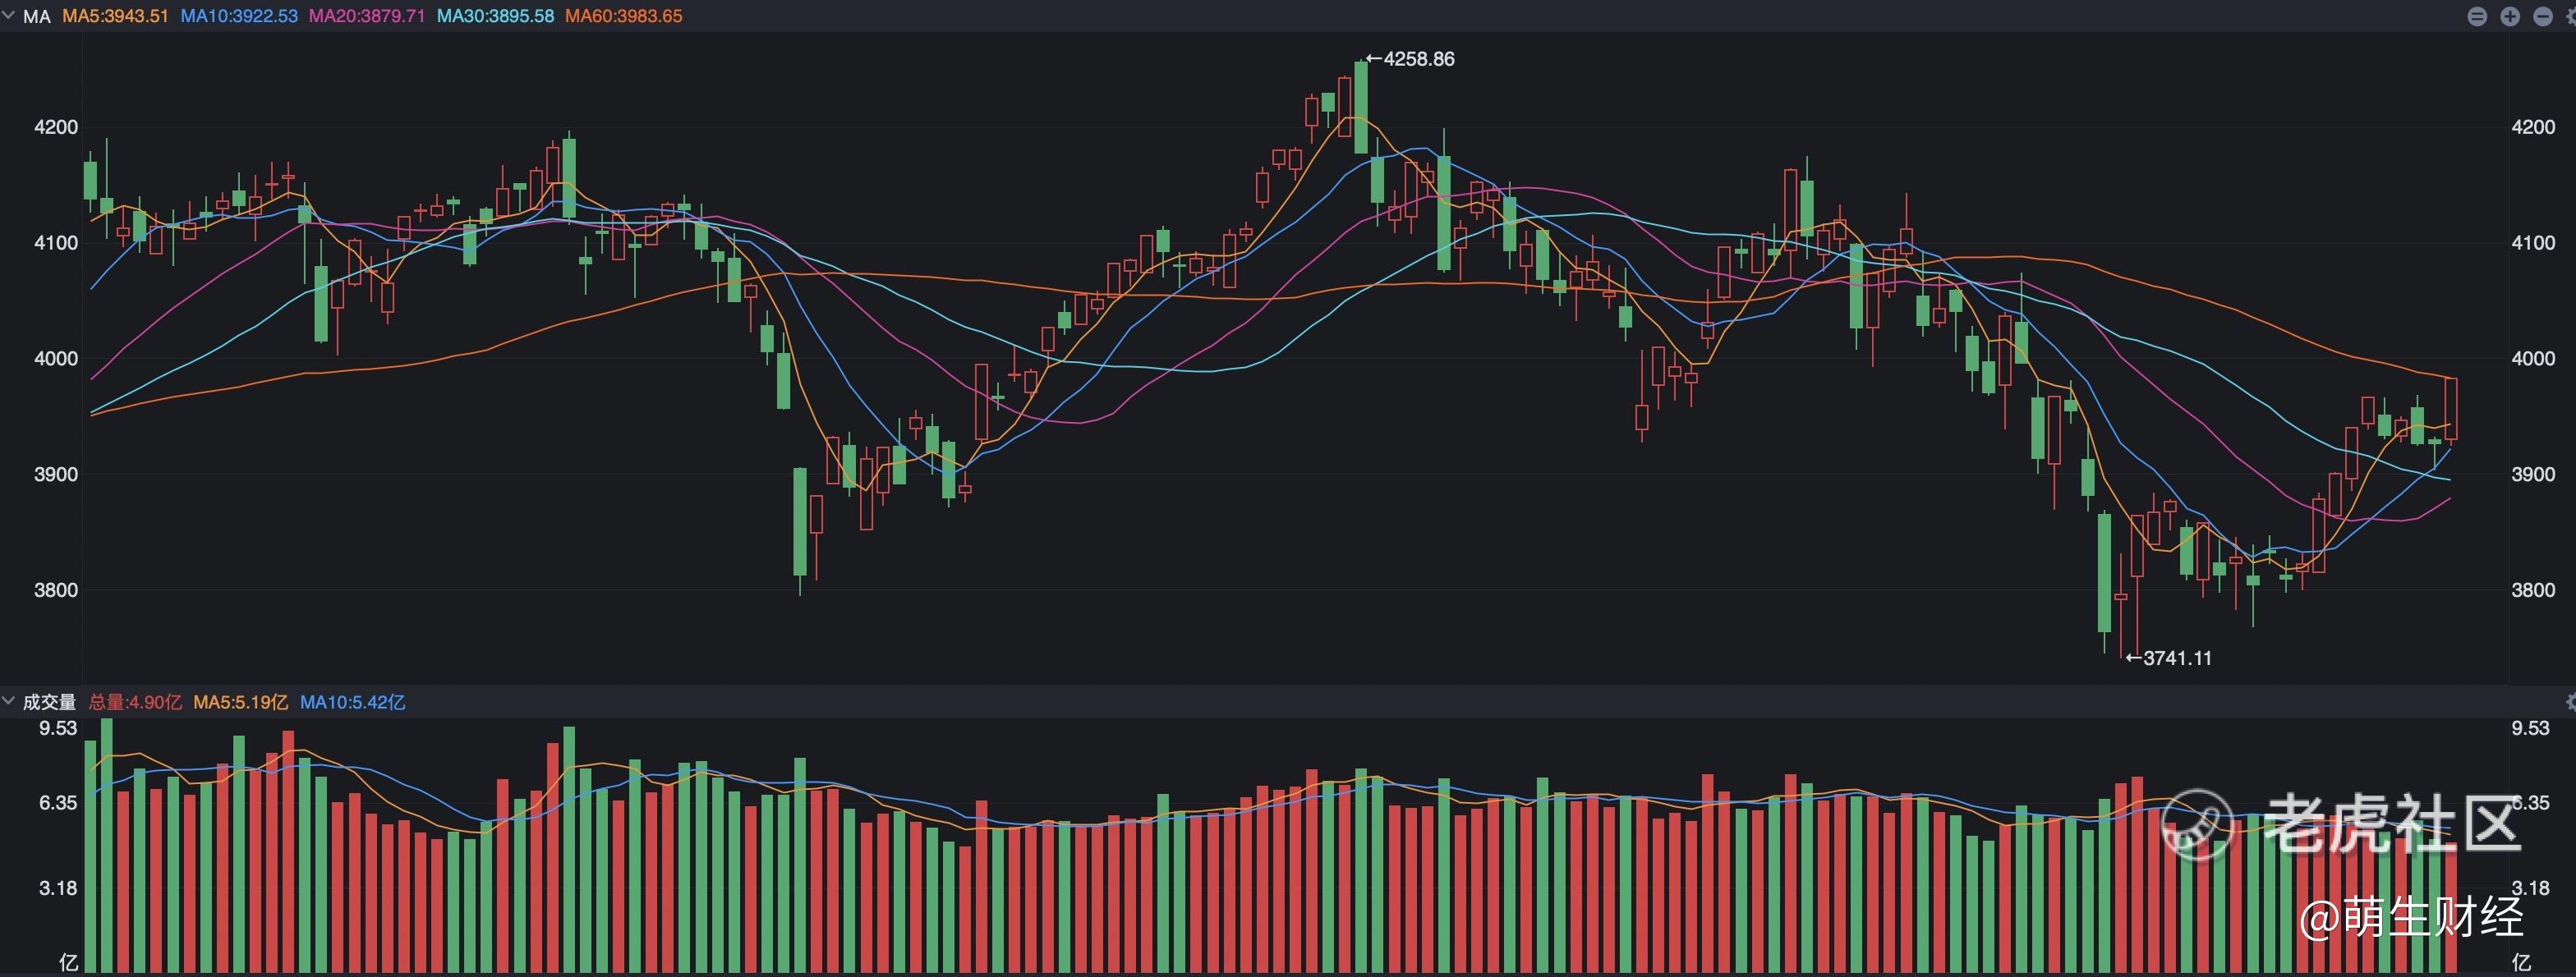Click 4200 on the left price axis
Image resolution: width=2576 pixels, height=977 pixels.
point(56,127)
